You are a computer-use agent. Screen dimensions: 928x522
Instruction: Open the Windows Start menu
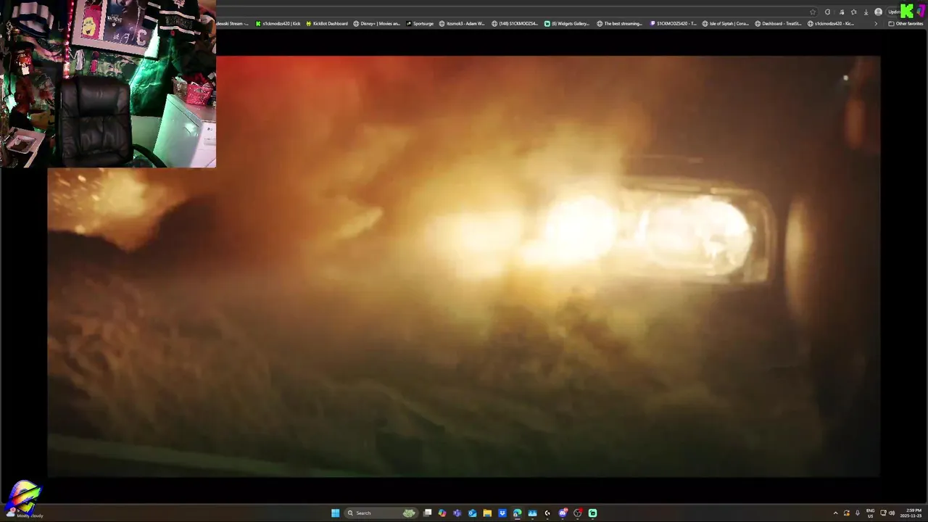tap(335, 513)
